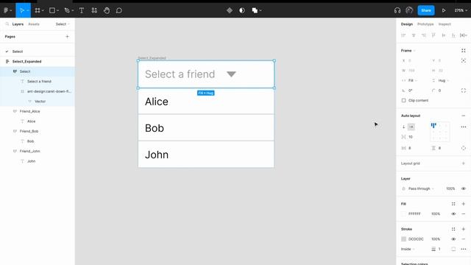The image size is (471, 265).
Task: Click the align bottom icon
Action: [x=453, y=35]
